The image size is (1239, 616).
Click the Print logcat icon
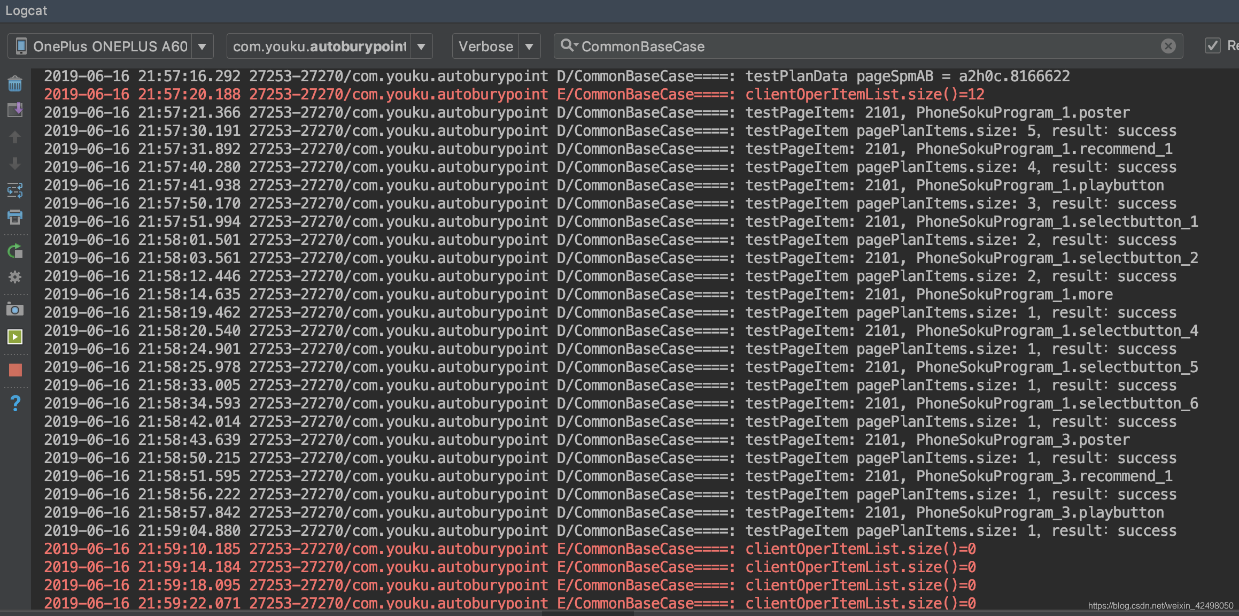(x=15, y=217)
